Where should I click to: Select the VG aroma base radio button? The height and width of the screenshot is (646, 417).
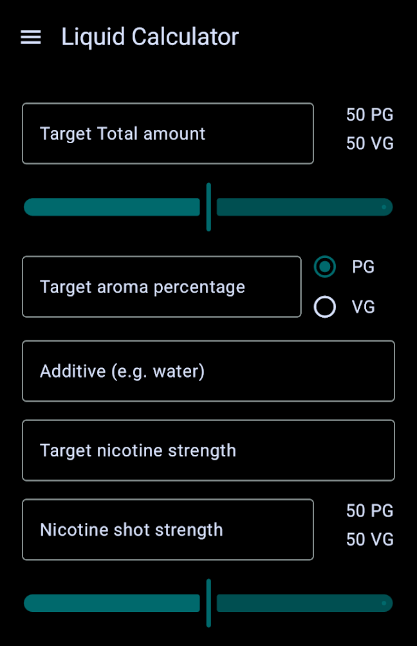pyautogui.click(x=325, y=307)
